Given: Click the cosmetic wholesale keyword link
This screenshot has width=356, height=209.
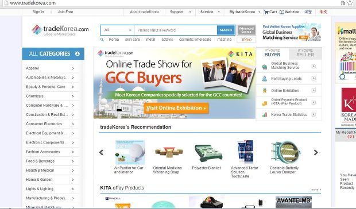Looking at the screenshot, I should (195, 40).
